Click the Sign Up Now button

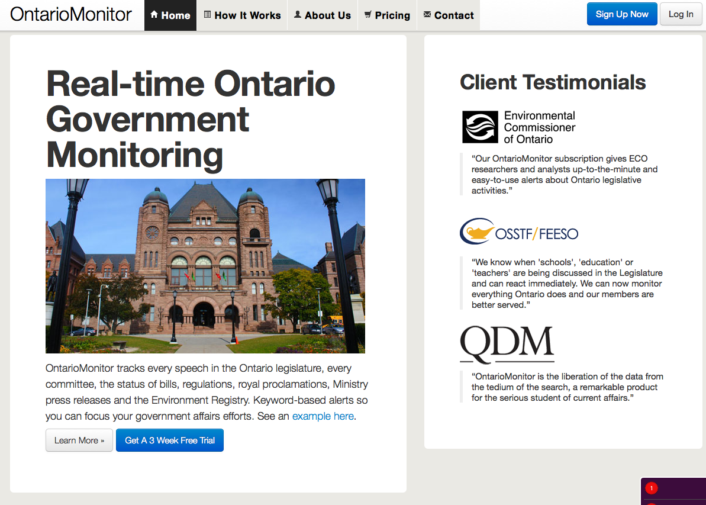point(622,14)
